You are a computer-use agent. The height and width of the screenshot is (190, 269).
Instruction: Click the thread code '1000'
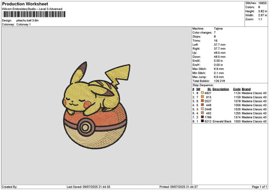[237, 121]
